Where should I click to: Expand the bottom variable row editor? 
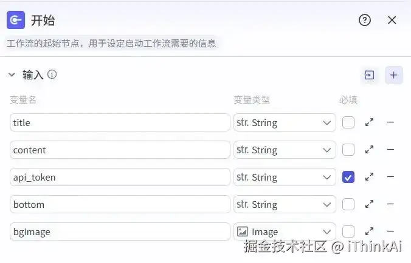point(369,204)
